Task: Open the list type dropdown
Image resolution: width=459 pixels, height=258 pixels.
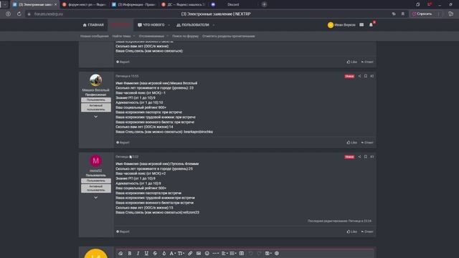Action: coord(233,253)
